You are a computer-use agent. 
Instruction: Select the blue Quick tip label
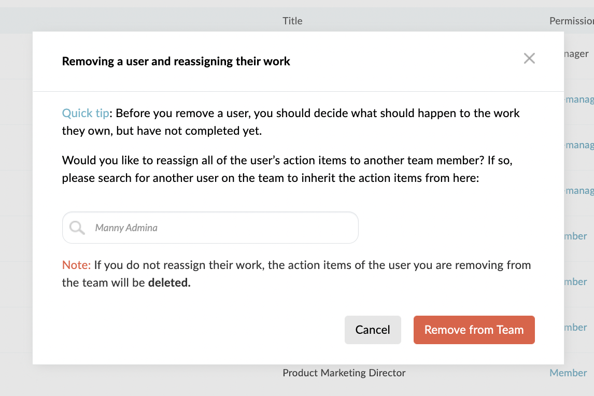[x=86, y=113]
